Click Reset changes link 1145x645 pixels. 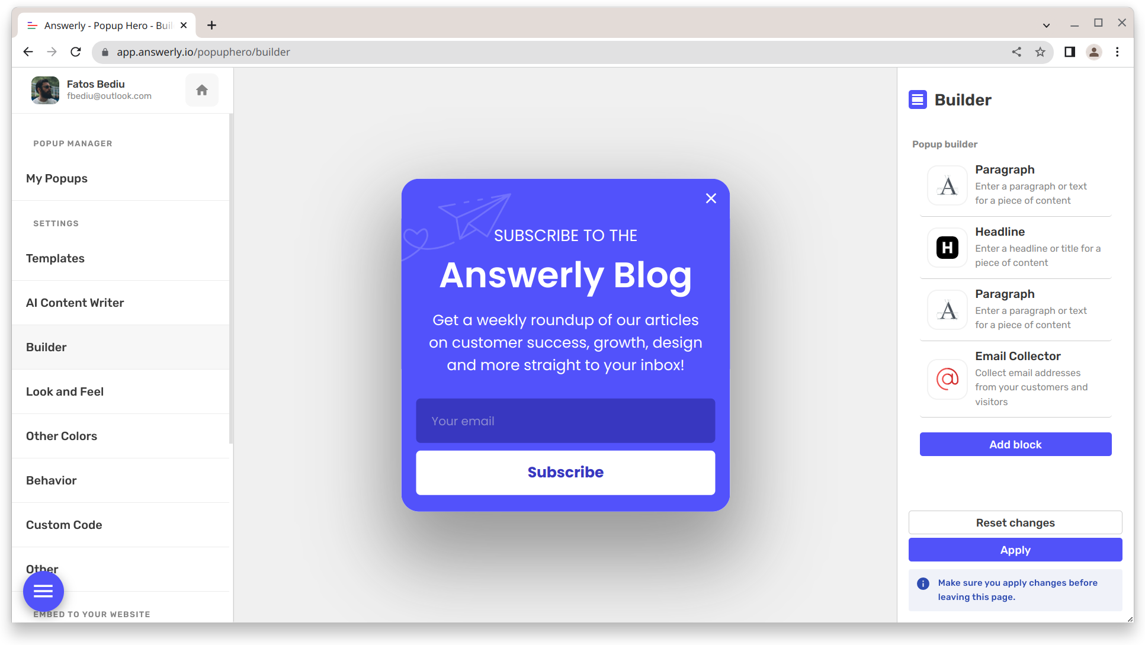1015,522
